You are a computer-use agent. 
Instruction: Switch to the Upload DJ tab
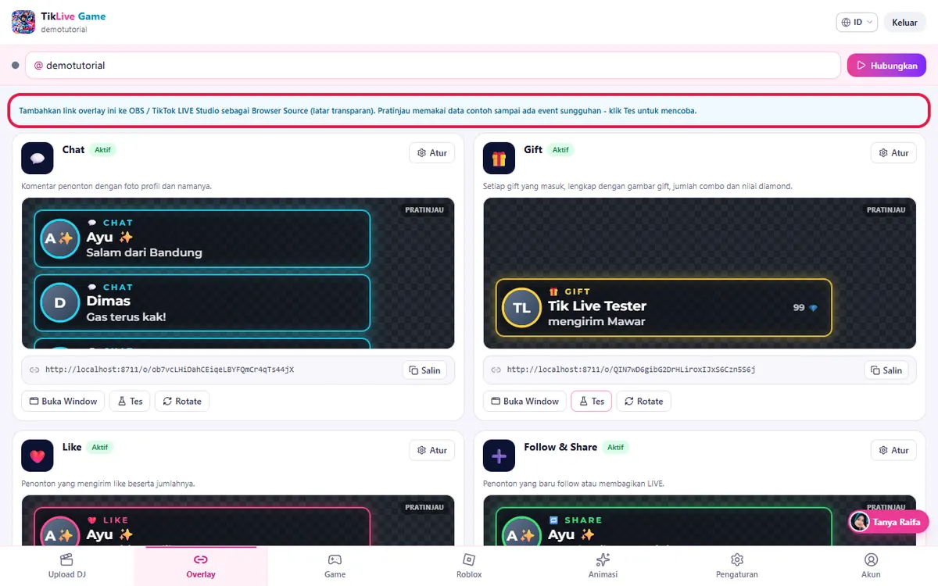66,566
